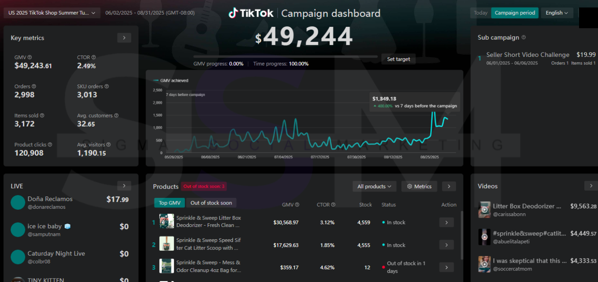Screen dimensions: 598x282
Task: Open action arrow for Mess & Odor Cleanup row
Action: click(x=446, y=267)
